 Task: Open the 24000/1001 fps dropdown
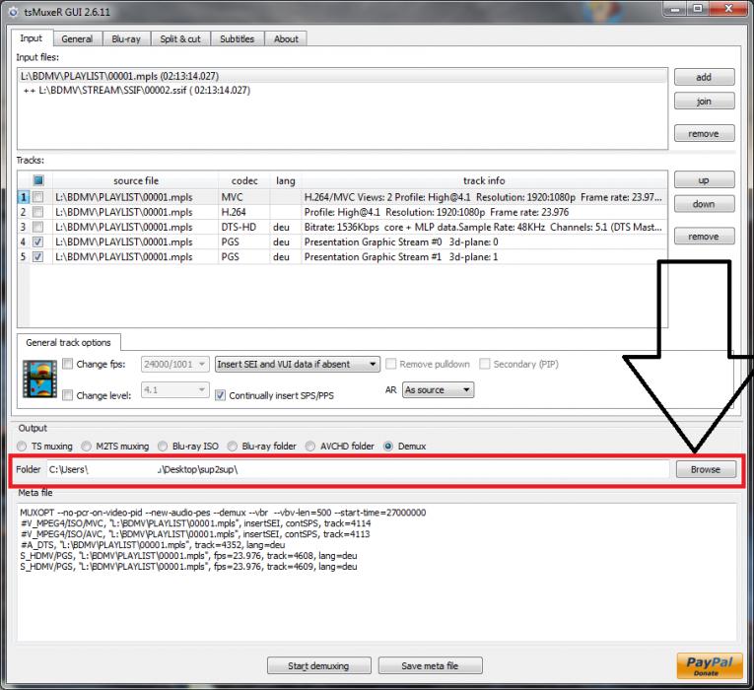click(175, 364)
